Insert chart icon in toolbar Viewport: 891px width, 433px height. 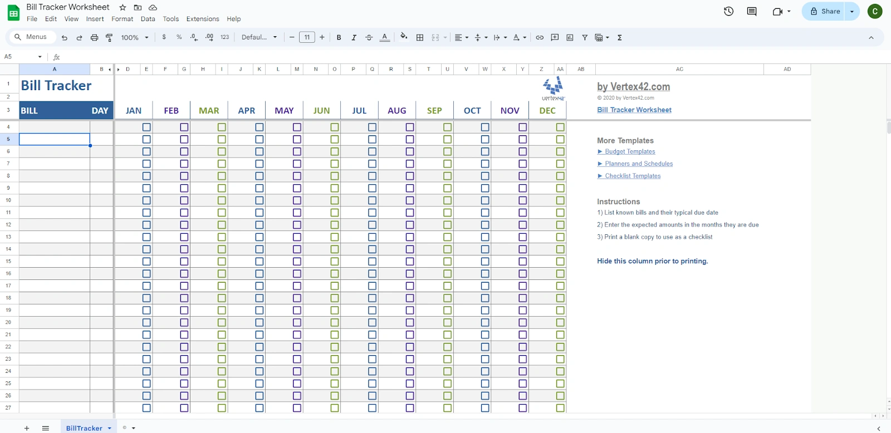pyautogui.click(x=570, y=37)
